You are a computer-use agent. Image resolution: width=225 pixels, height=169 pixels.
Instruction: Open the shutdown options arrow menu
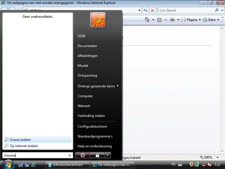(x=108, y=155)
